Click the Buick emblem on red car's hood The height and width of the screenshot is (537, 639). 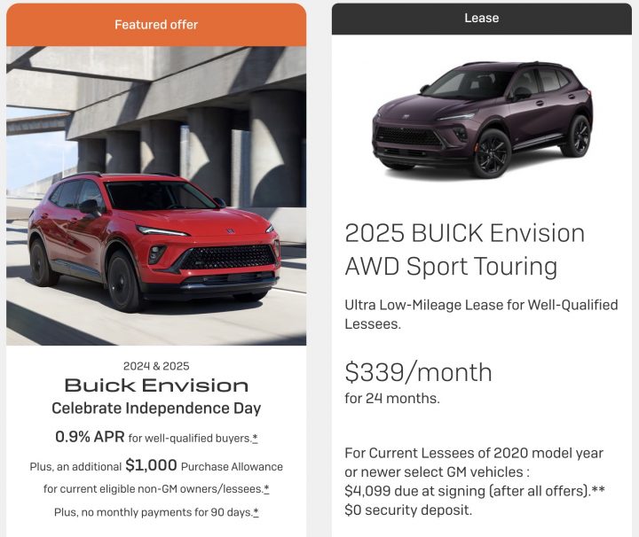(x=231, y=231)
